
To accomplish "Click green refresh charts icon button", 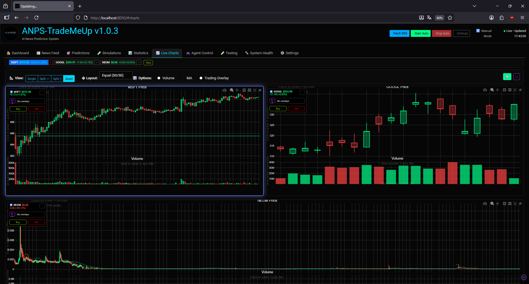I will point(507,77).
